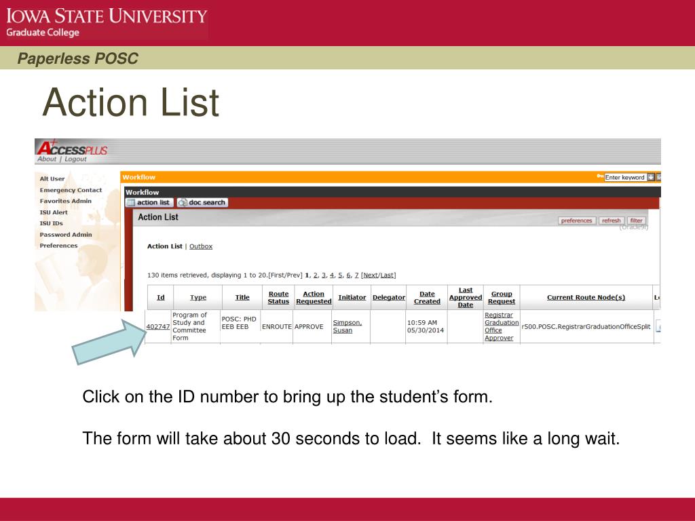
Task: Select the r500.POSC.RegistrarGraduationOfficeSplit node text
Action: pos(586,326)
